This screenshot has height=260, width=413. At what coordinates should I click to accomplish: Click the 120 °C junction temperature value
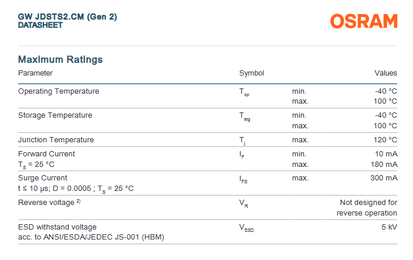(385, 140)
